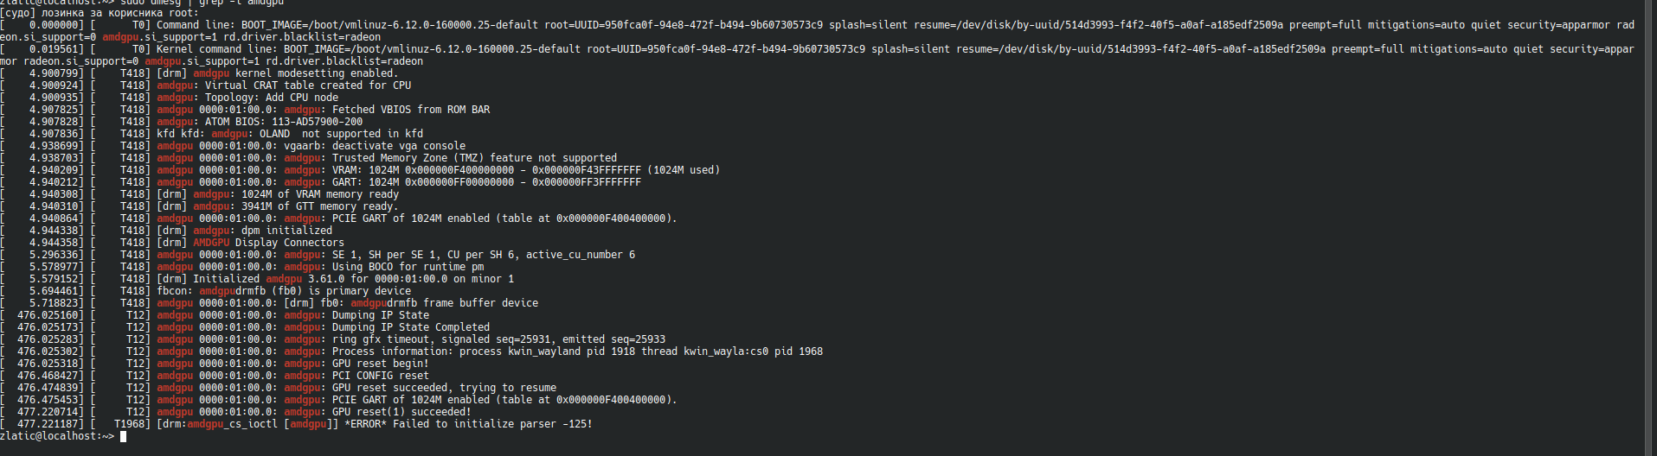Click the 'GPU reset begin!' log message
The image size is (1657, 456).
[380, 364]
